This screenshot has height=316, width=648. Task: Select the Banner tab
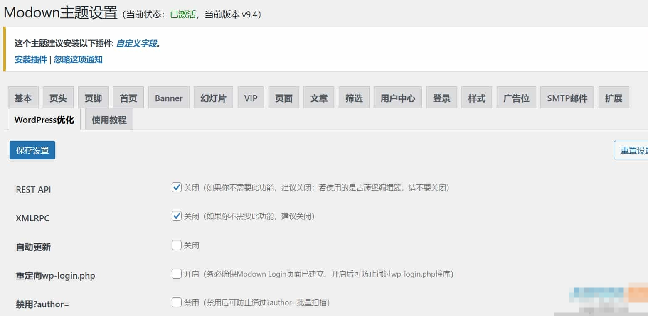point(169,98)
